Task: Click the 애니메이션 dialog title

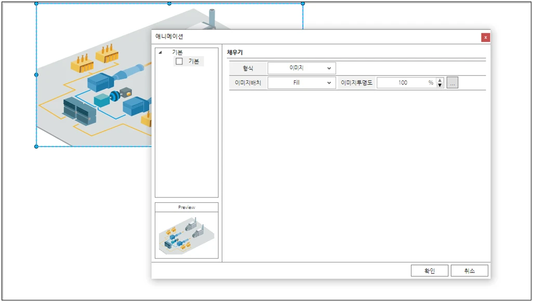Action: [x=169, y=36]
